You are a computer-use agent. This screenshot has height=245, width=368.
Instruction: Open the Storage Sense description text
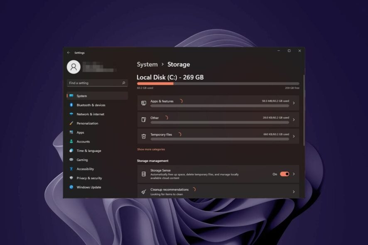[194, 176]
